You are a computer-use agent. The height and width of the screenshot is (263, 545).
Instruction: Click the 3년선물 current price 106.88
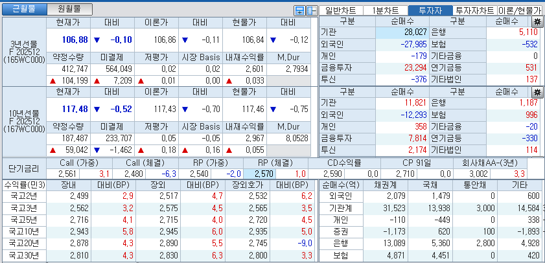coord(75,40)
